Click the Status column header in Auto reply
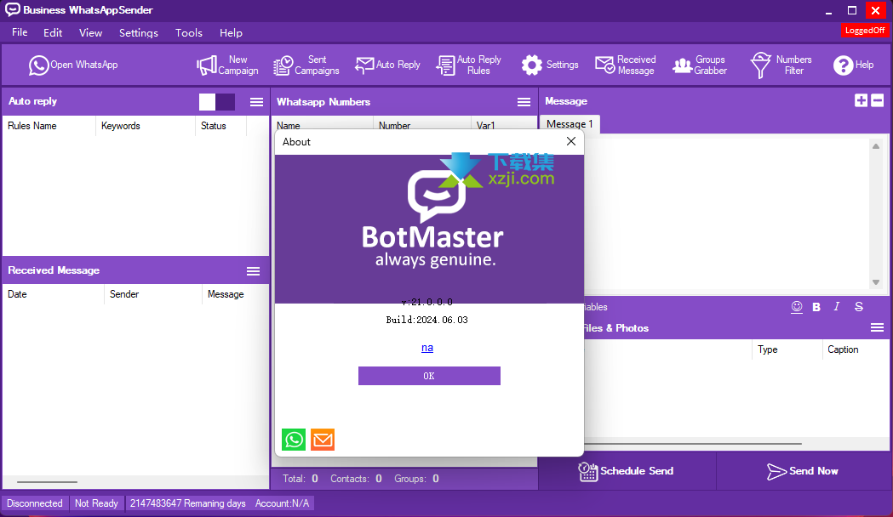The height and width of the screenshot is (517, 893). pos(221,126)
